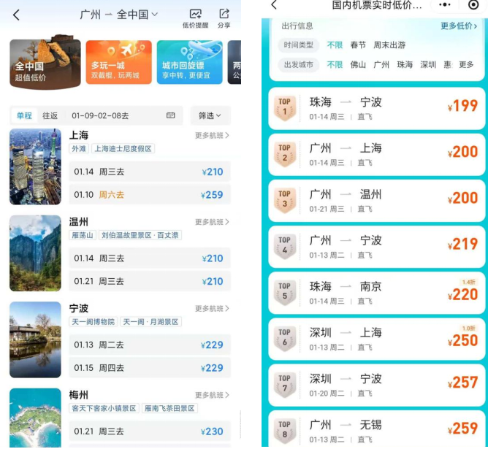Open calendar icon next to date range

170,115
